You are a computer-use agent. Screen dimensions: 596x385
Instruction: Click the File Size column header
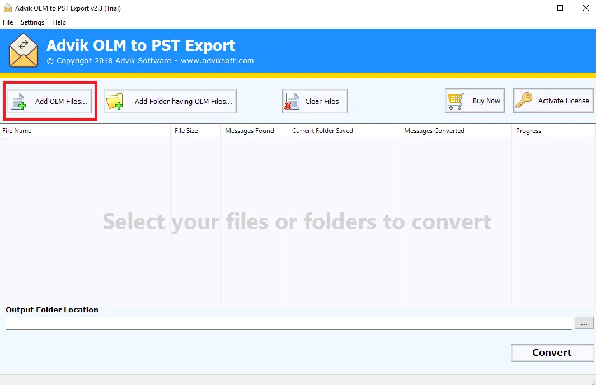(186, 131)
